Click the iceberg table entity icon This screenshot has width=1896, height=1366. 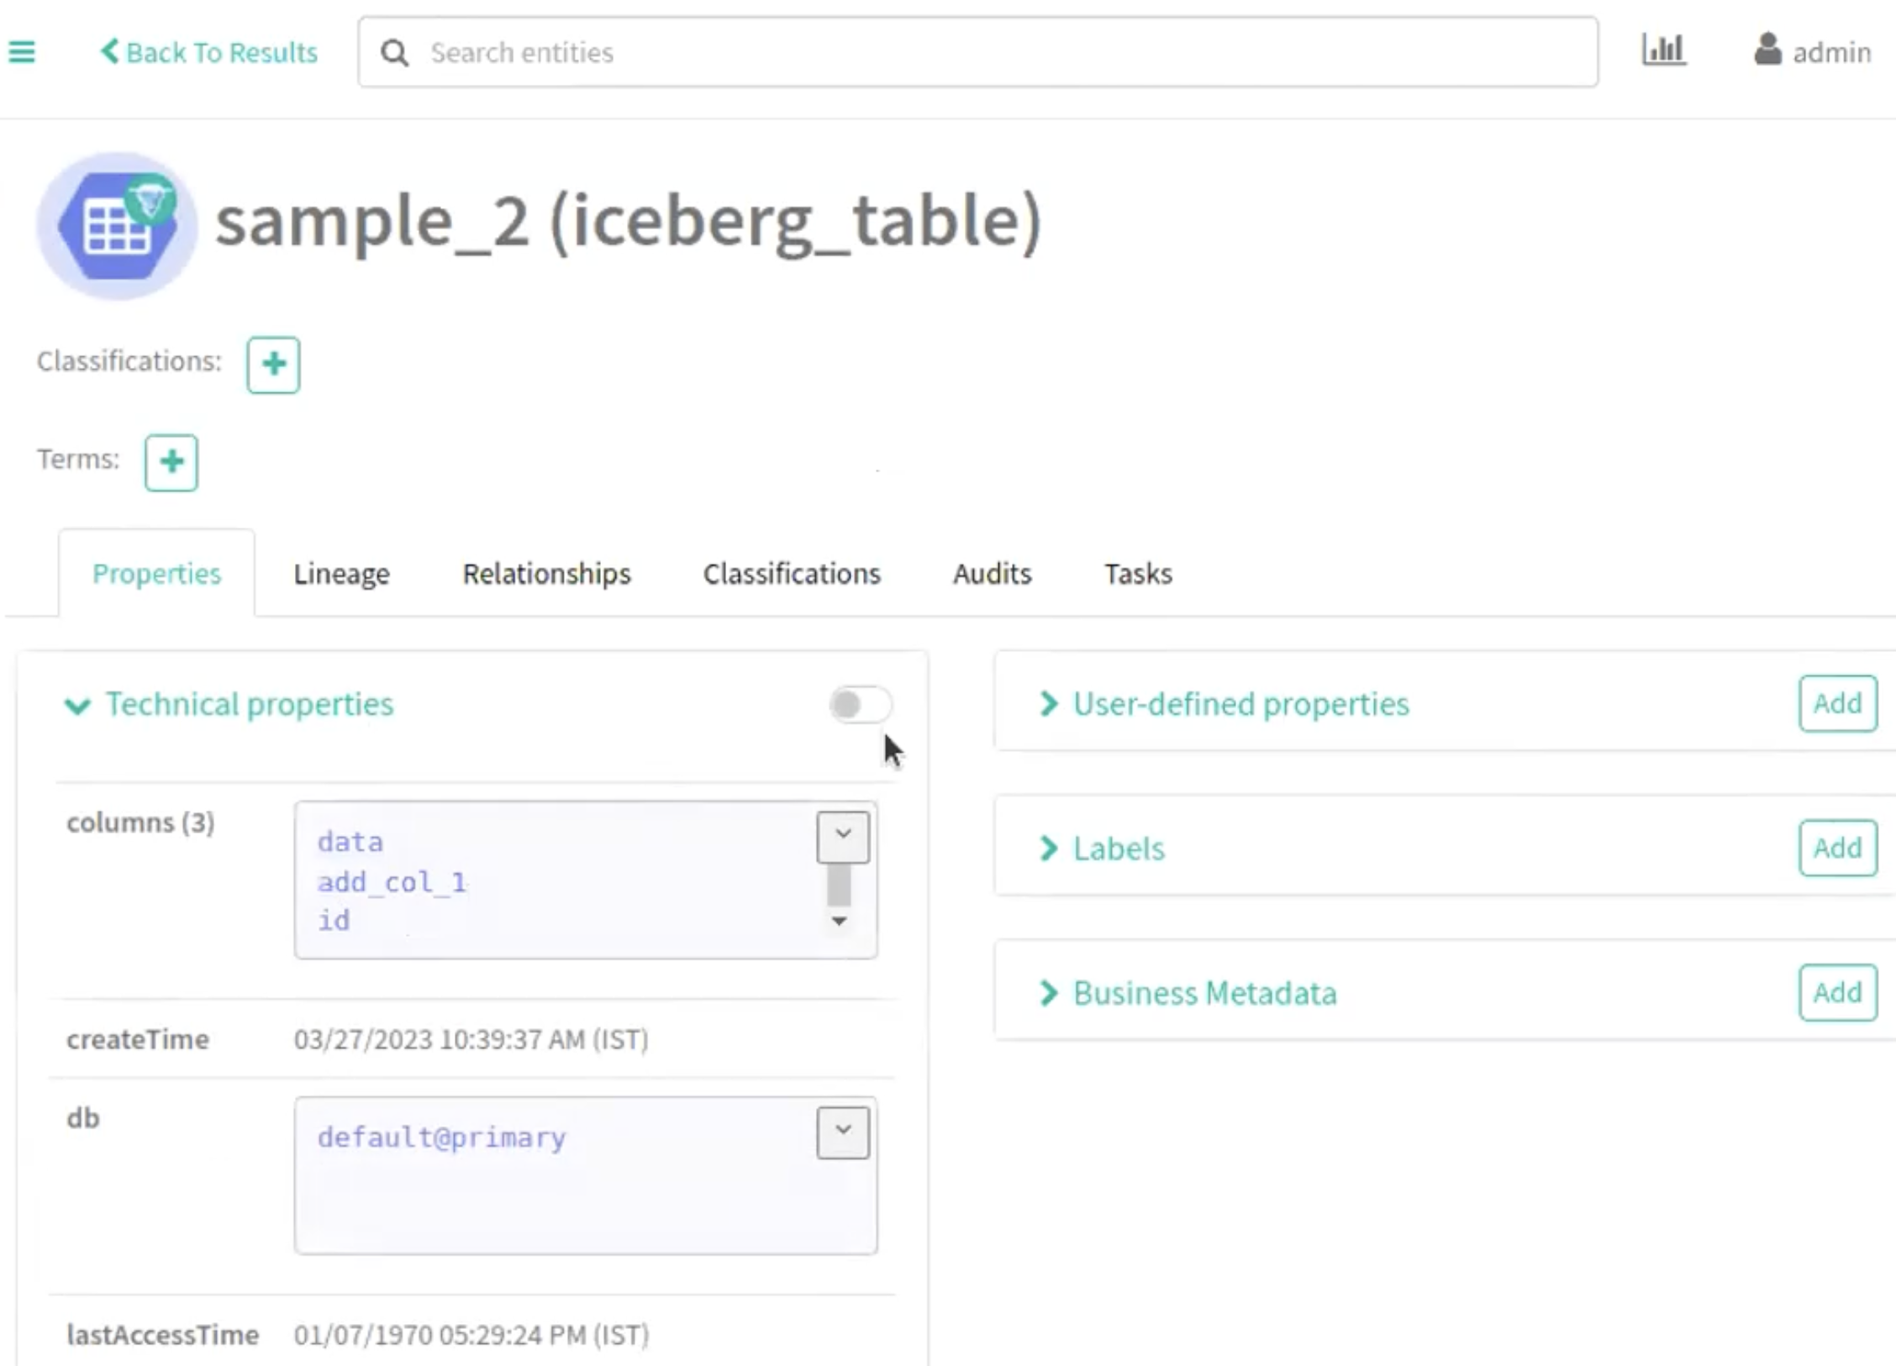click(117, 225)
